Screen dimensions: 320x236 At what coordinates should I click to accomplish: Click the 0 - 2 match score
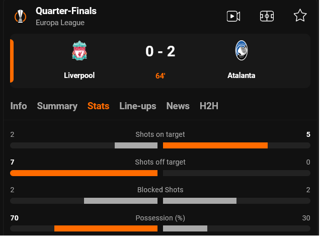pyautogui.click(x=161, y=51)
